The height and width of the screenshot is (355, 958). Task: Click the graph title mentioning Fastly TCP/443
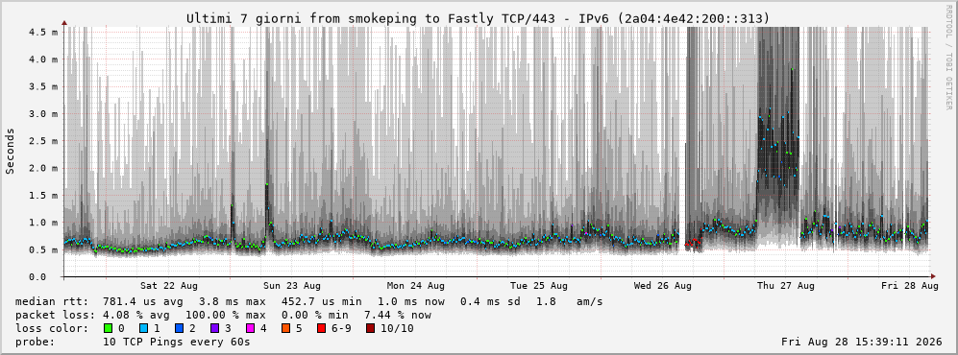pos(479,19)
